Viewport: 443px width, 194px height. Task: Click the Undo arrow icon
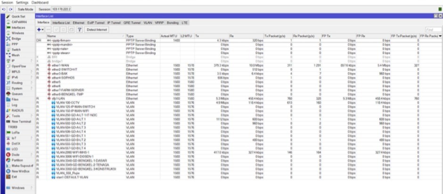click(x=3, y=9)
